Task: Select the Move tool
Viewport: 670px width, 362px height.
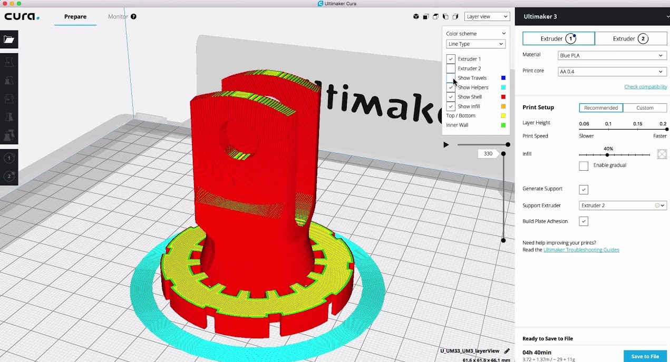Action: [x=9, y=62]
